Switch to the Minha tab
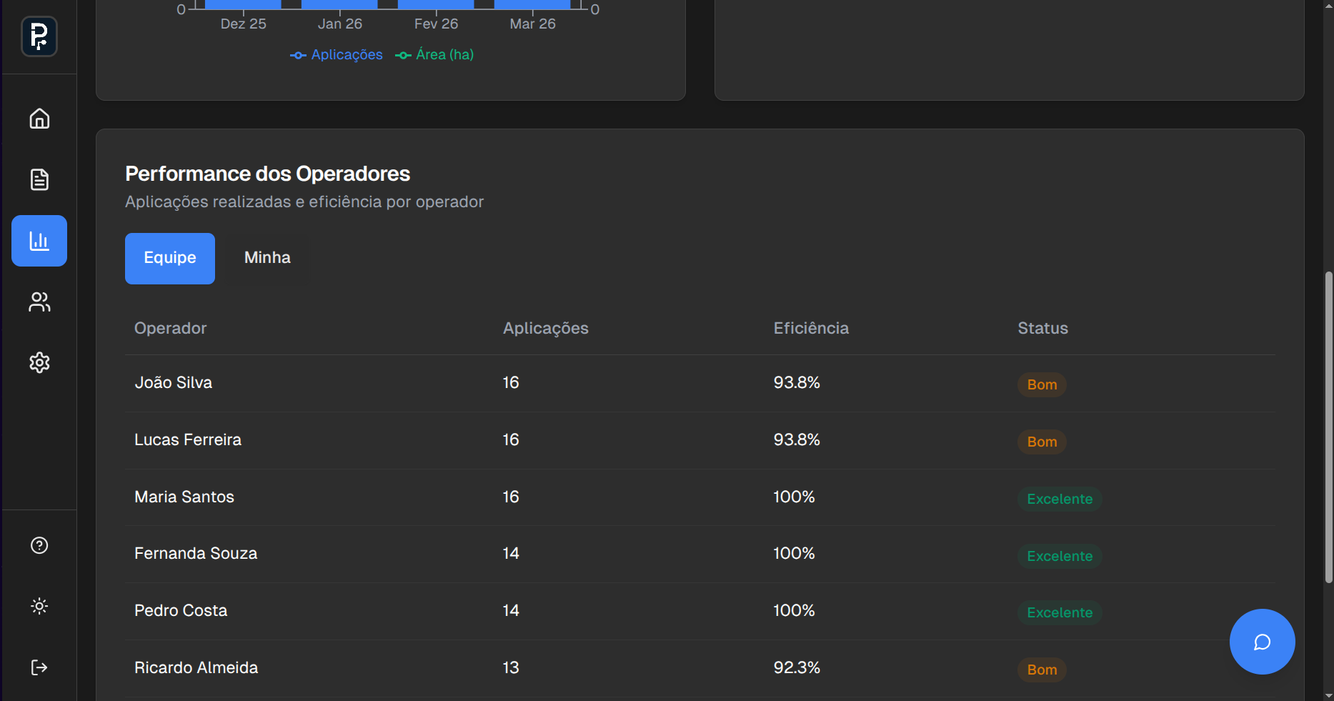Viewport: 1334px width, 701px height. (x=267, y=257)
